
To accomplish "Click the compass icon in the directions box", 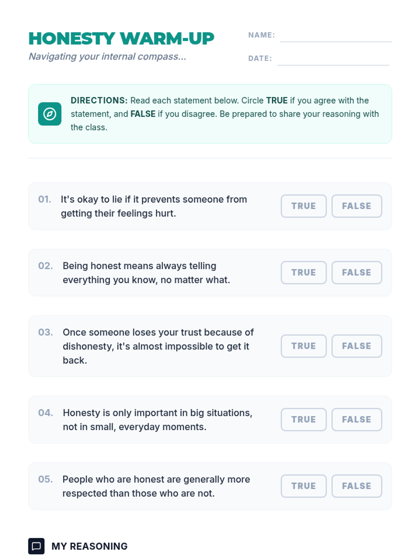I will coord(50,114).
